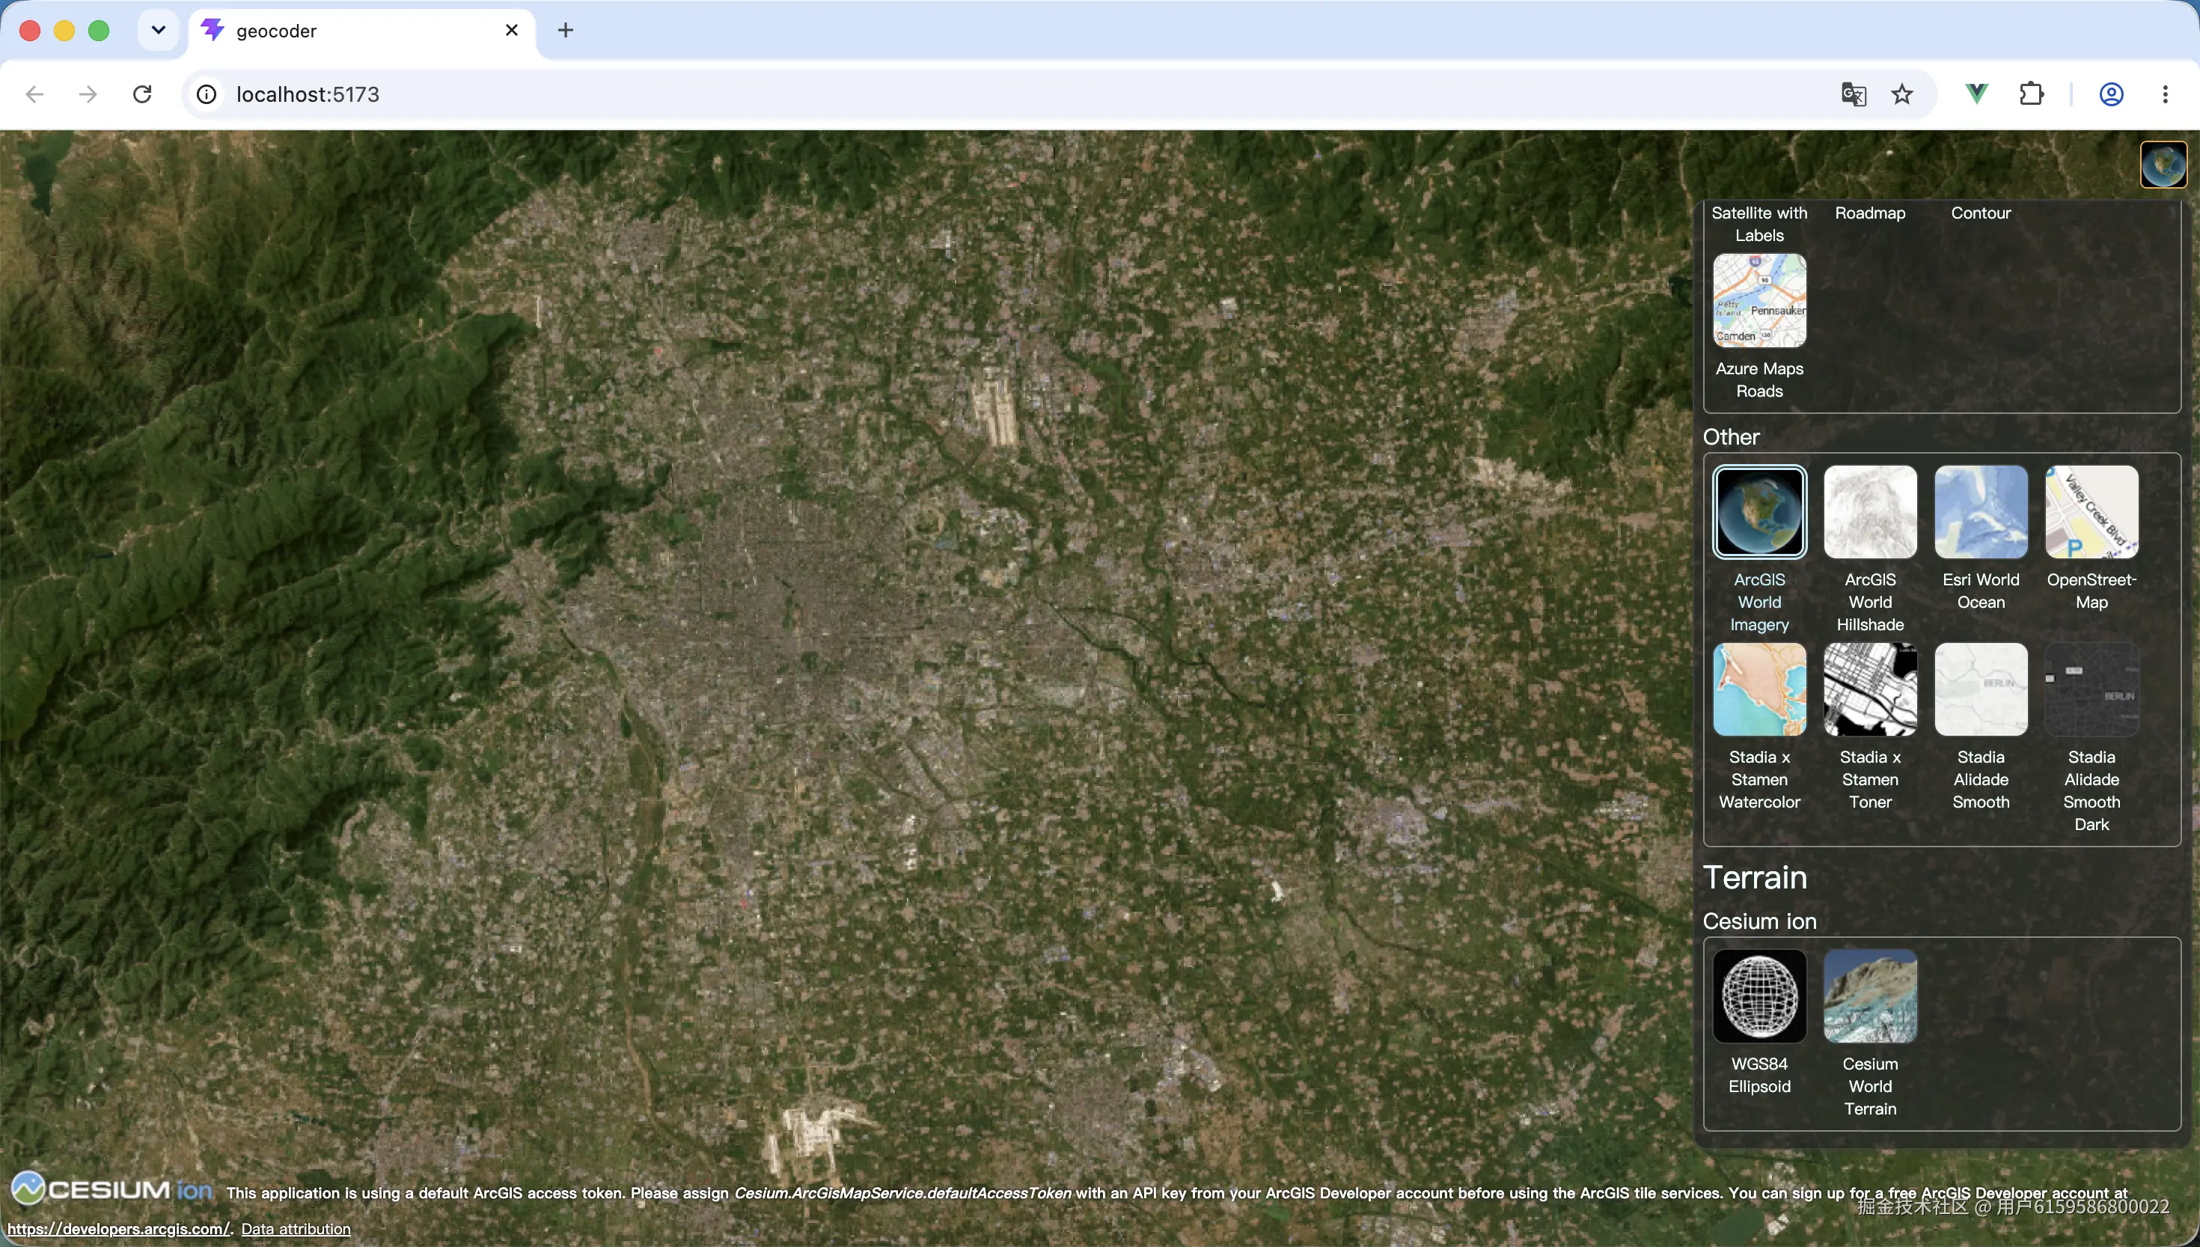Screen dimensions: 2200x1247
Task: Enable Cesium World Terrain
Action: pos(1869,996)
